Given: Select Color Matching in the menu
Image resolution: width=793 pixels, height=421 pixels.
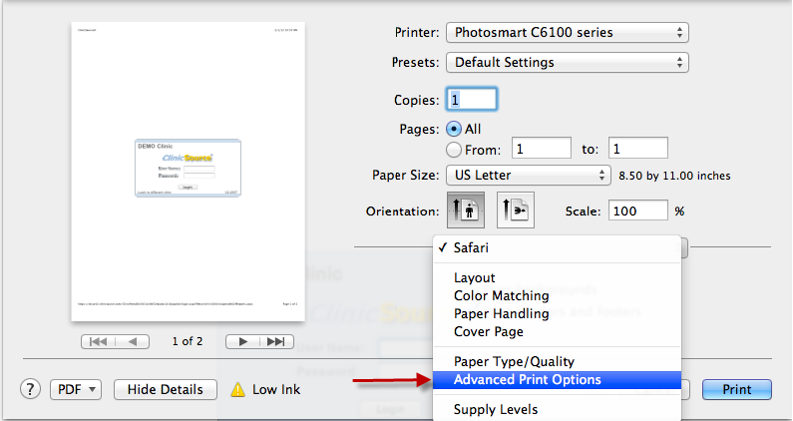Looking at the screenshot, I should click(501, 295).
